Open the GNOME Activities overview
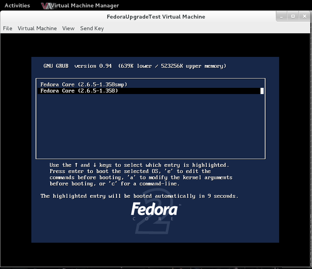Viewport: 312px width, 269px height. (x=17, y=6)
